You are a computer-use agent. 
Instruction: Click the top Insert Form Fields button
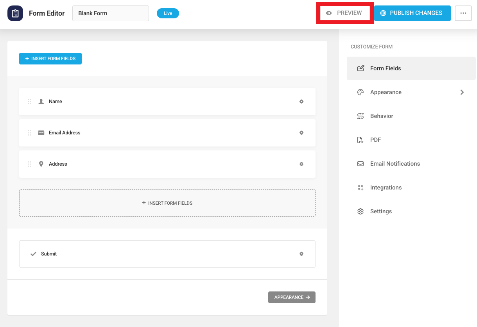[x=50, y=58]
